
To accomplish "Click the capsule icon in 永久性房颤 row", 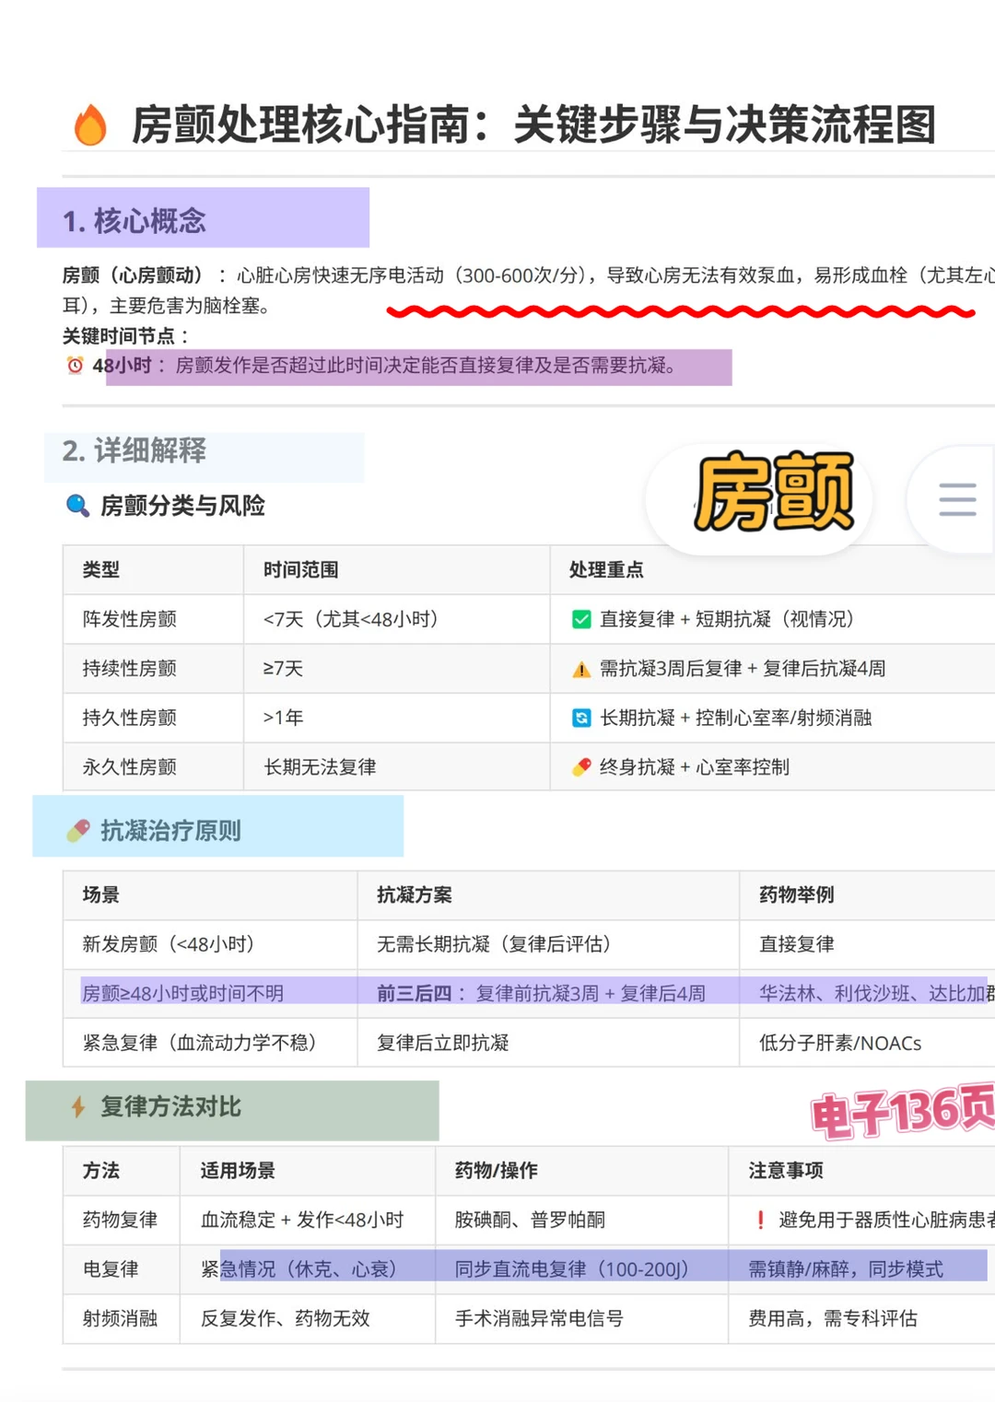I will point(580,766).
